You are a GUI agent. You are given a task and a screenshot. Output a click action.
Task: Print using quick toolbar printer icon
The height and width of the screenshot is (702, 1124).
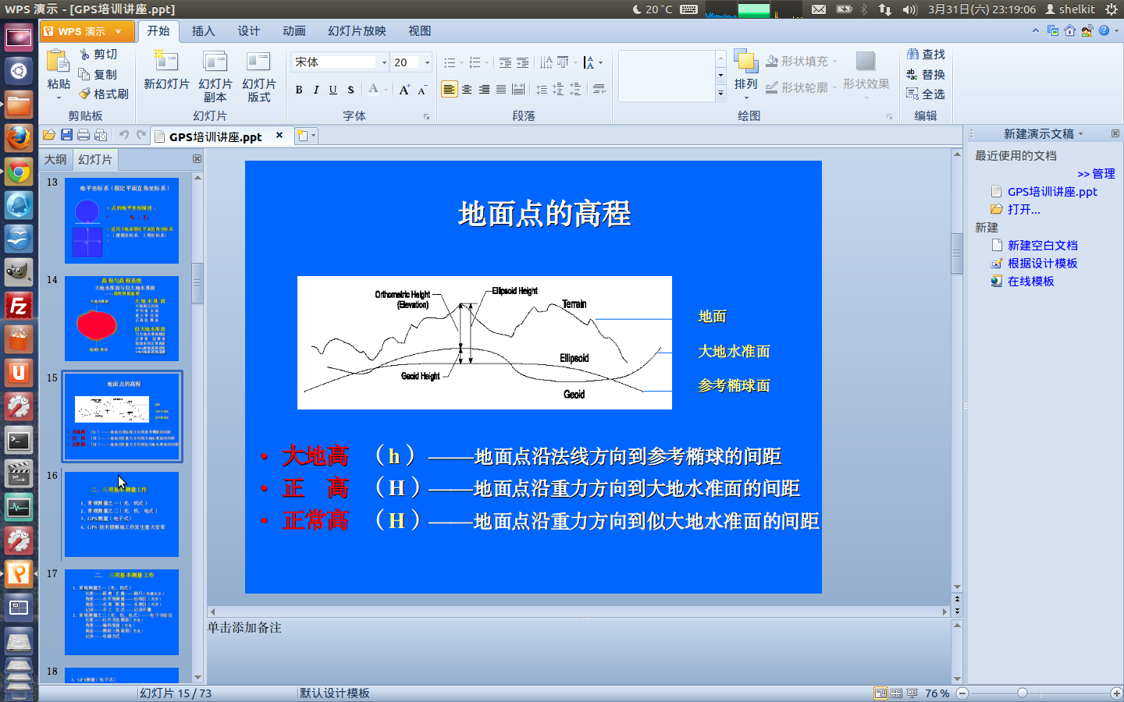click(x=84, y=135)
